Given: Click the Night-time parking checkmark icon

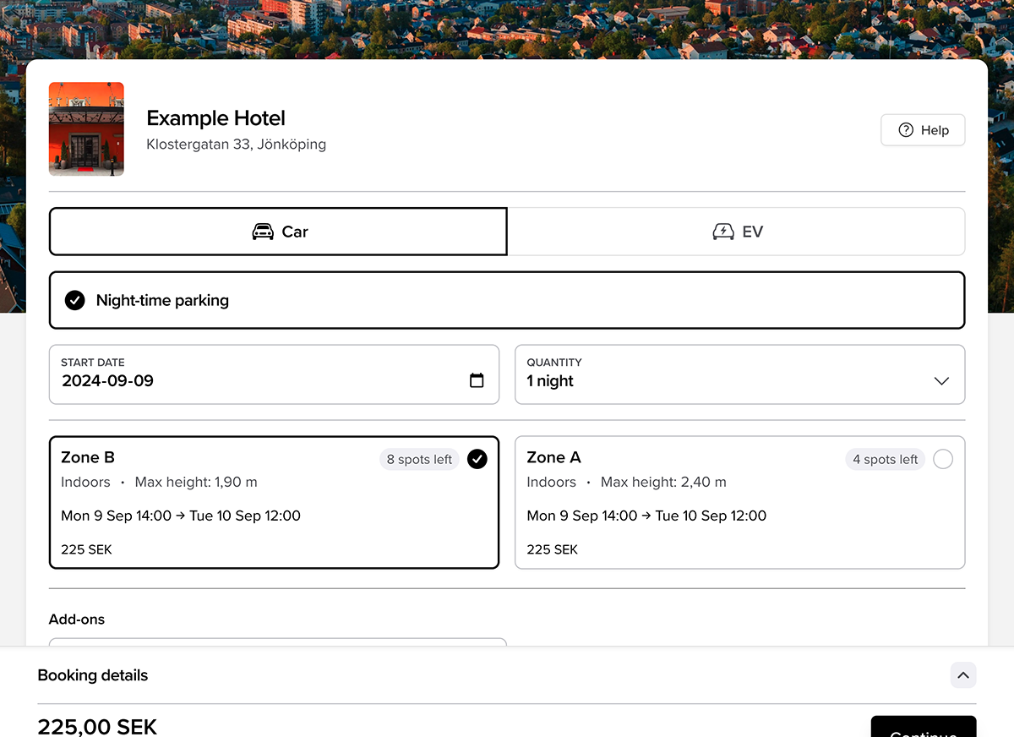Looking at the screenshot, I should point(75,300).
